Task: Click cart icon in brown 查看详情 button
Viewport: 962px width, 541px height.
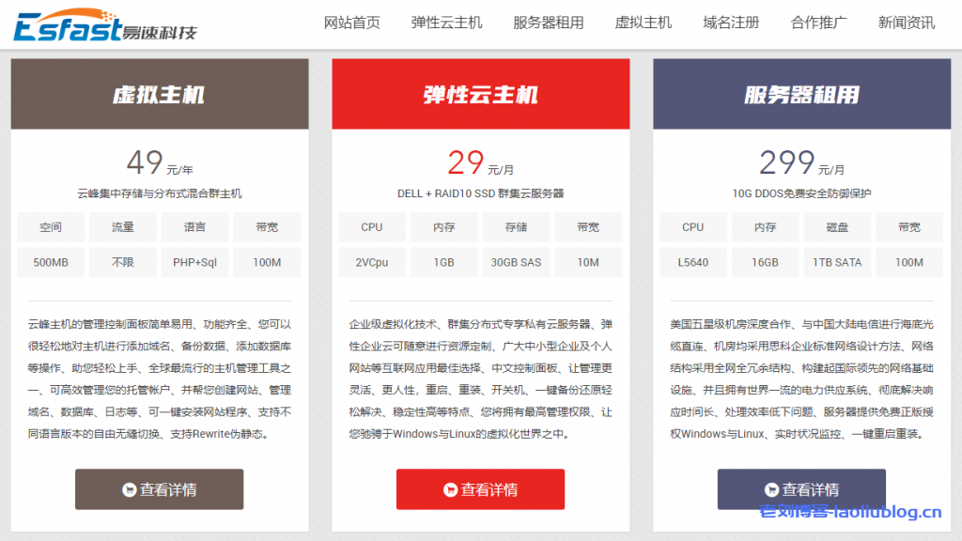Action: coord(129,489)
